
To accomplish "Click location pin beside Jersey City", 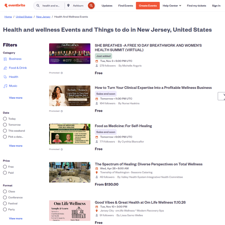I will coord(97,211).
